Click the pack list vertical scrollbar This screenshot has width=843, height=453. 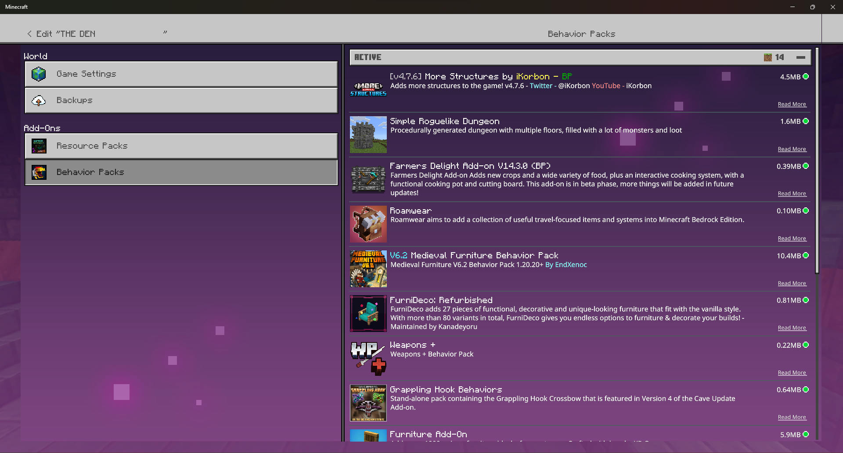[817, 161]
